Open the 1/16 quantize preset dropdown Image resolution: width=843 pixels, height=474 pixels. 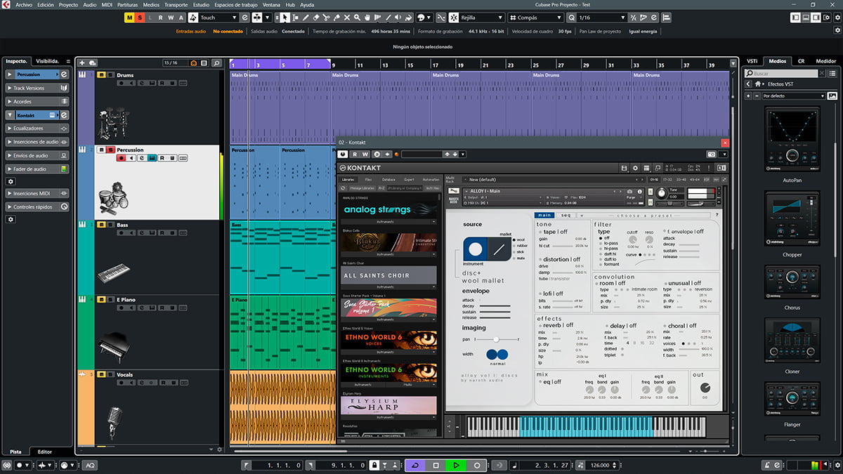tap(601, 18)
